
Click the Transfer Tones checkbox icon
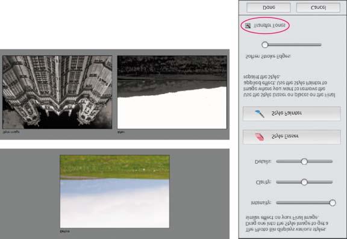pyautogui.click(x=248, y=26)
